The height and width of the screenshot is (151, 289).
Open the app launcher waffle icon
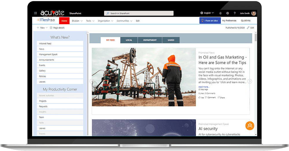(x=36, y=13)
